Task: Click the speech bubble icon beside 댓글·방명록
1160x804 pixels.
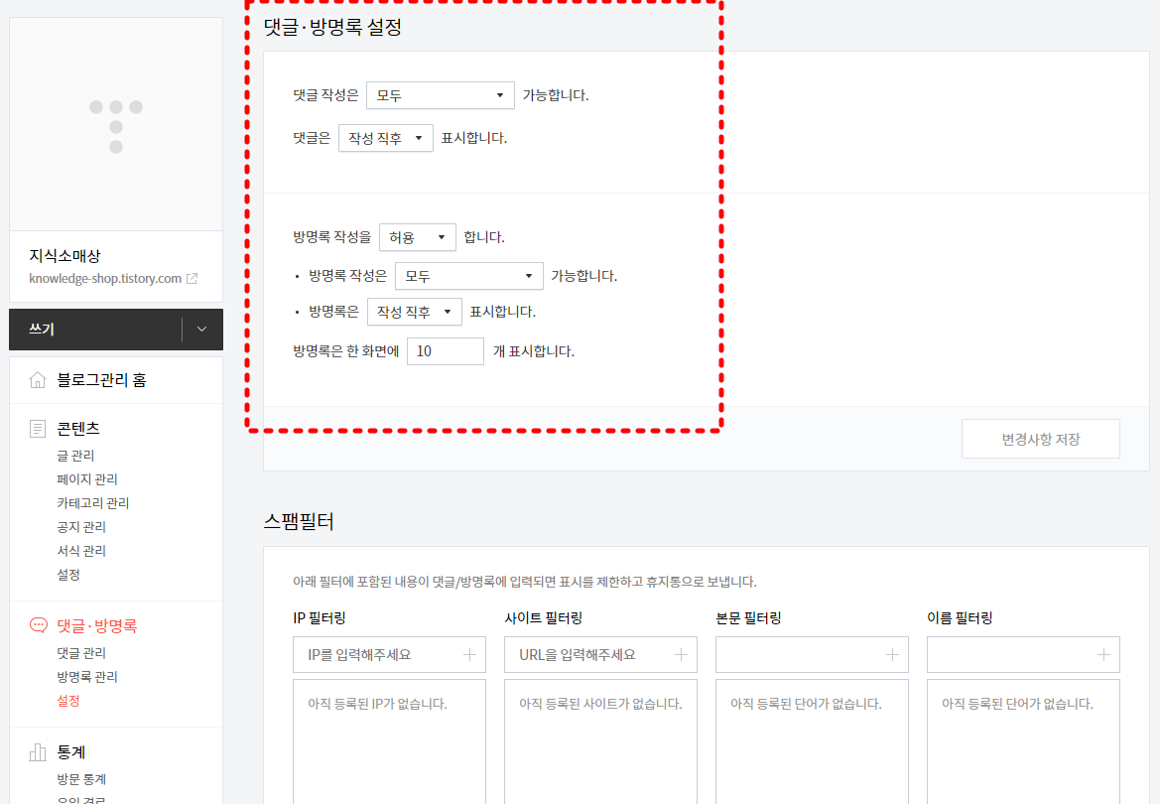Action: pos(38,625)
